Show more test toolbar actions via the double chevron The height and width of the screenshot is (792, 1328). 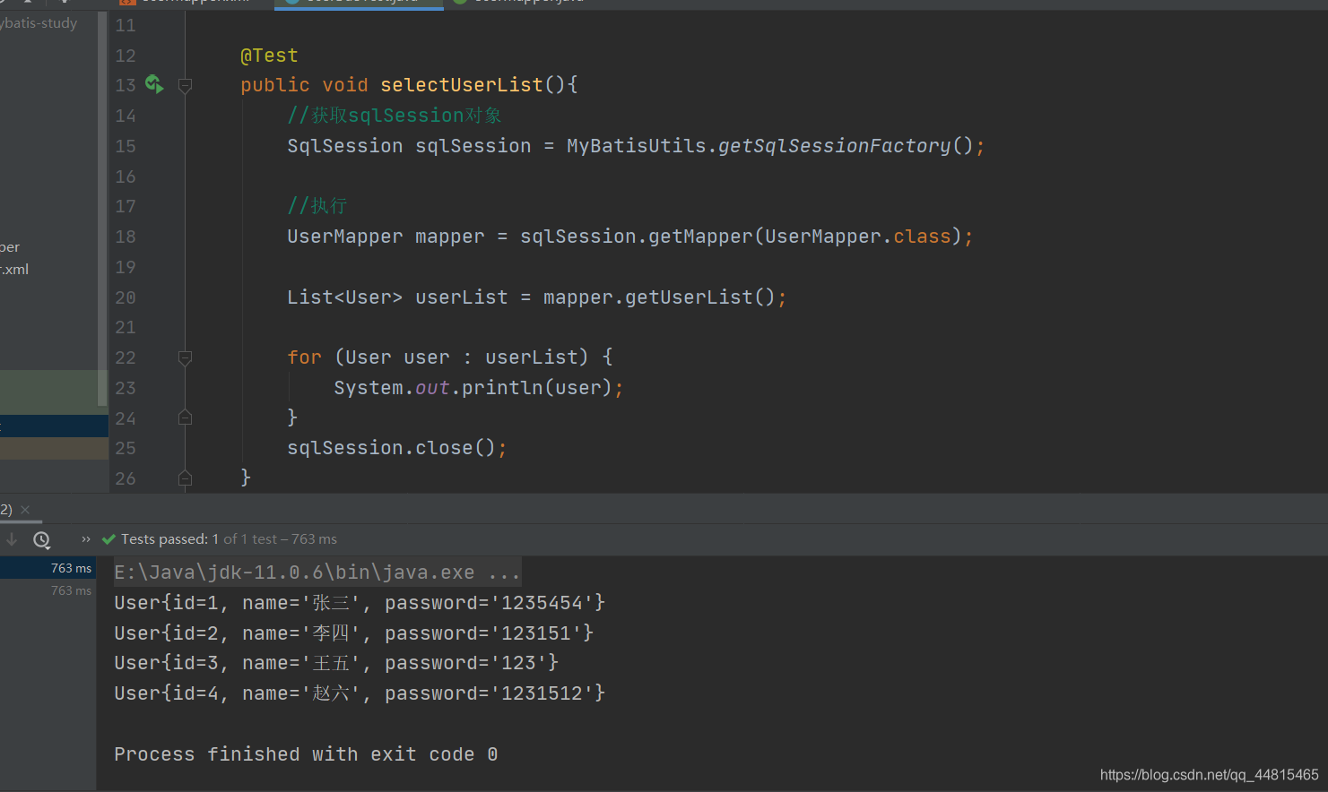tap(86, 539)
